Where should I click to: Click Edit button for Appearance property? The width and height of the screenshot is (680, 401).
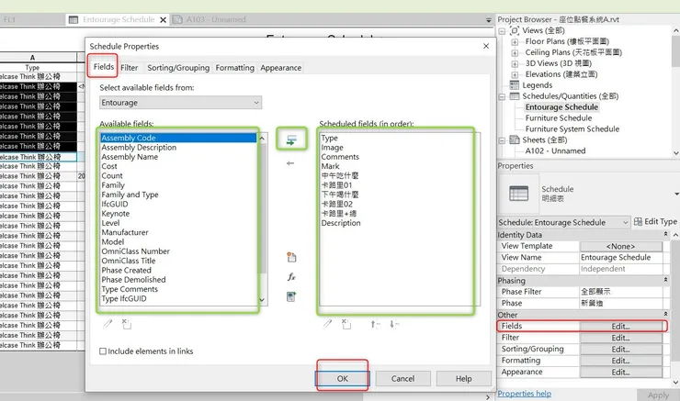point(621,372)
